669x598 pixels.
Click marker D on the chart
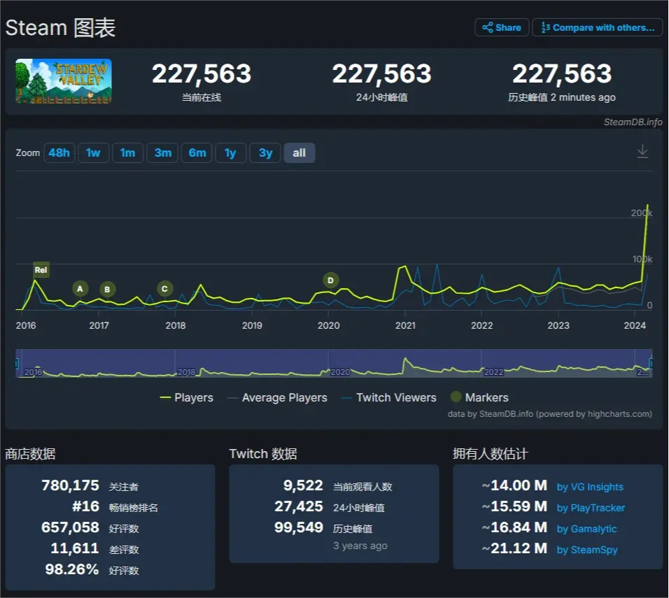(x=330, y=280)
